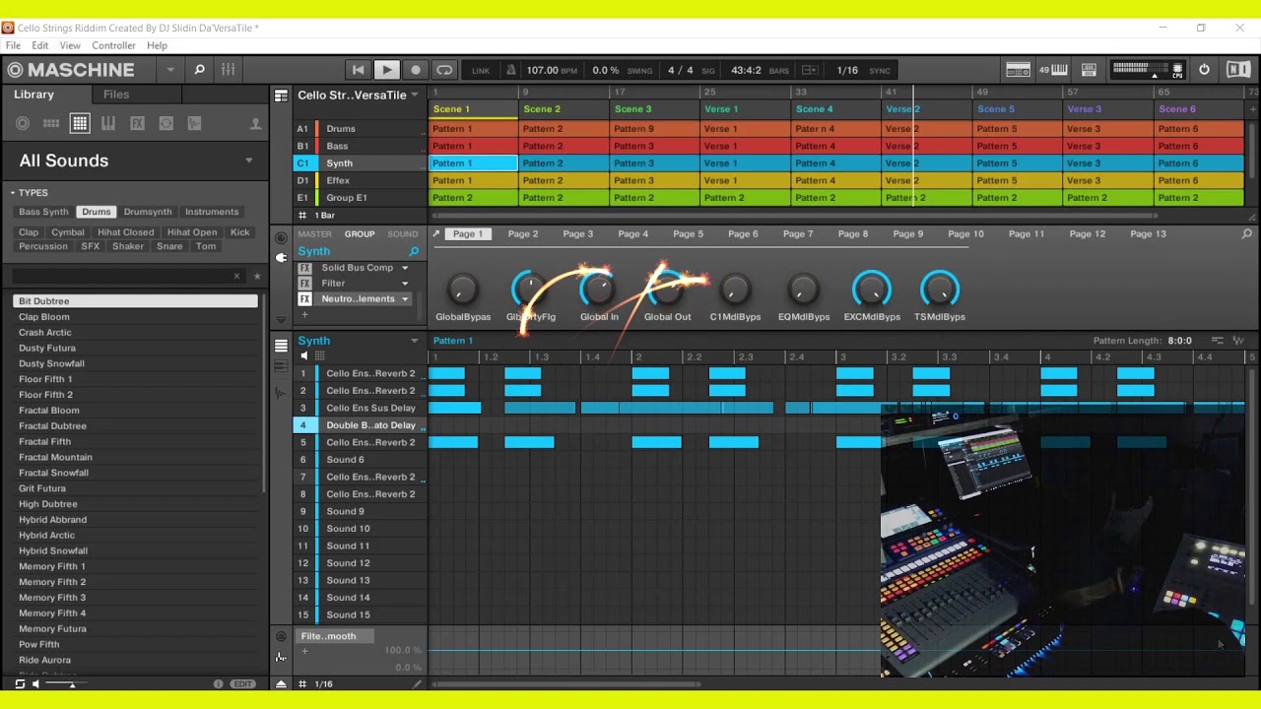The height and width of the screenshot is (709, 1261).
Task: Toggle the audio engine power button
Action: click(x=1204, y=70)
